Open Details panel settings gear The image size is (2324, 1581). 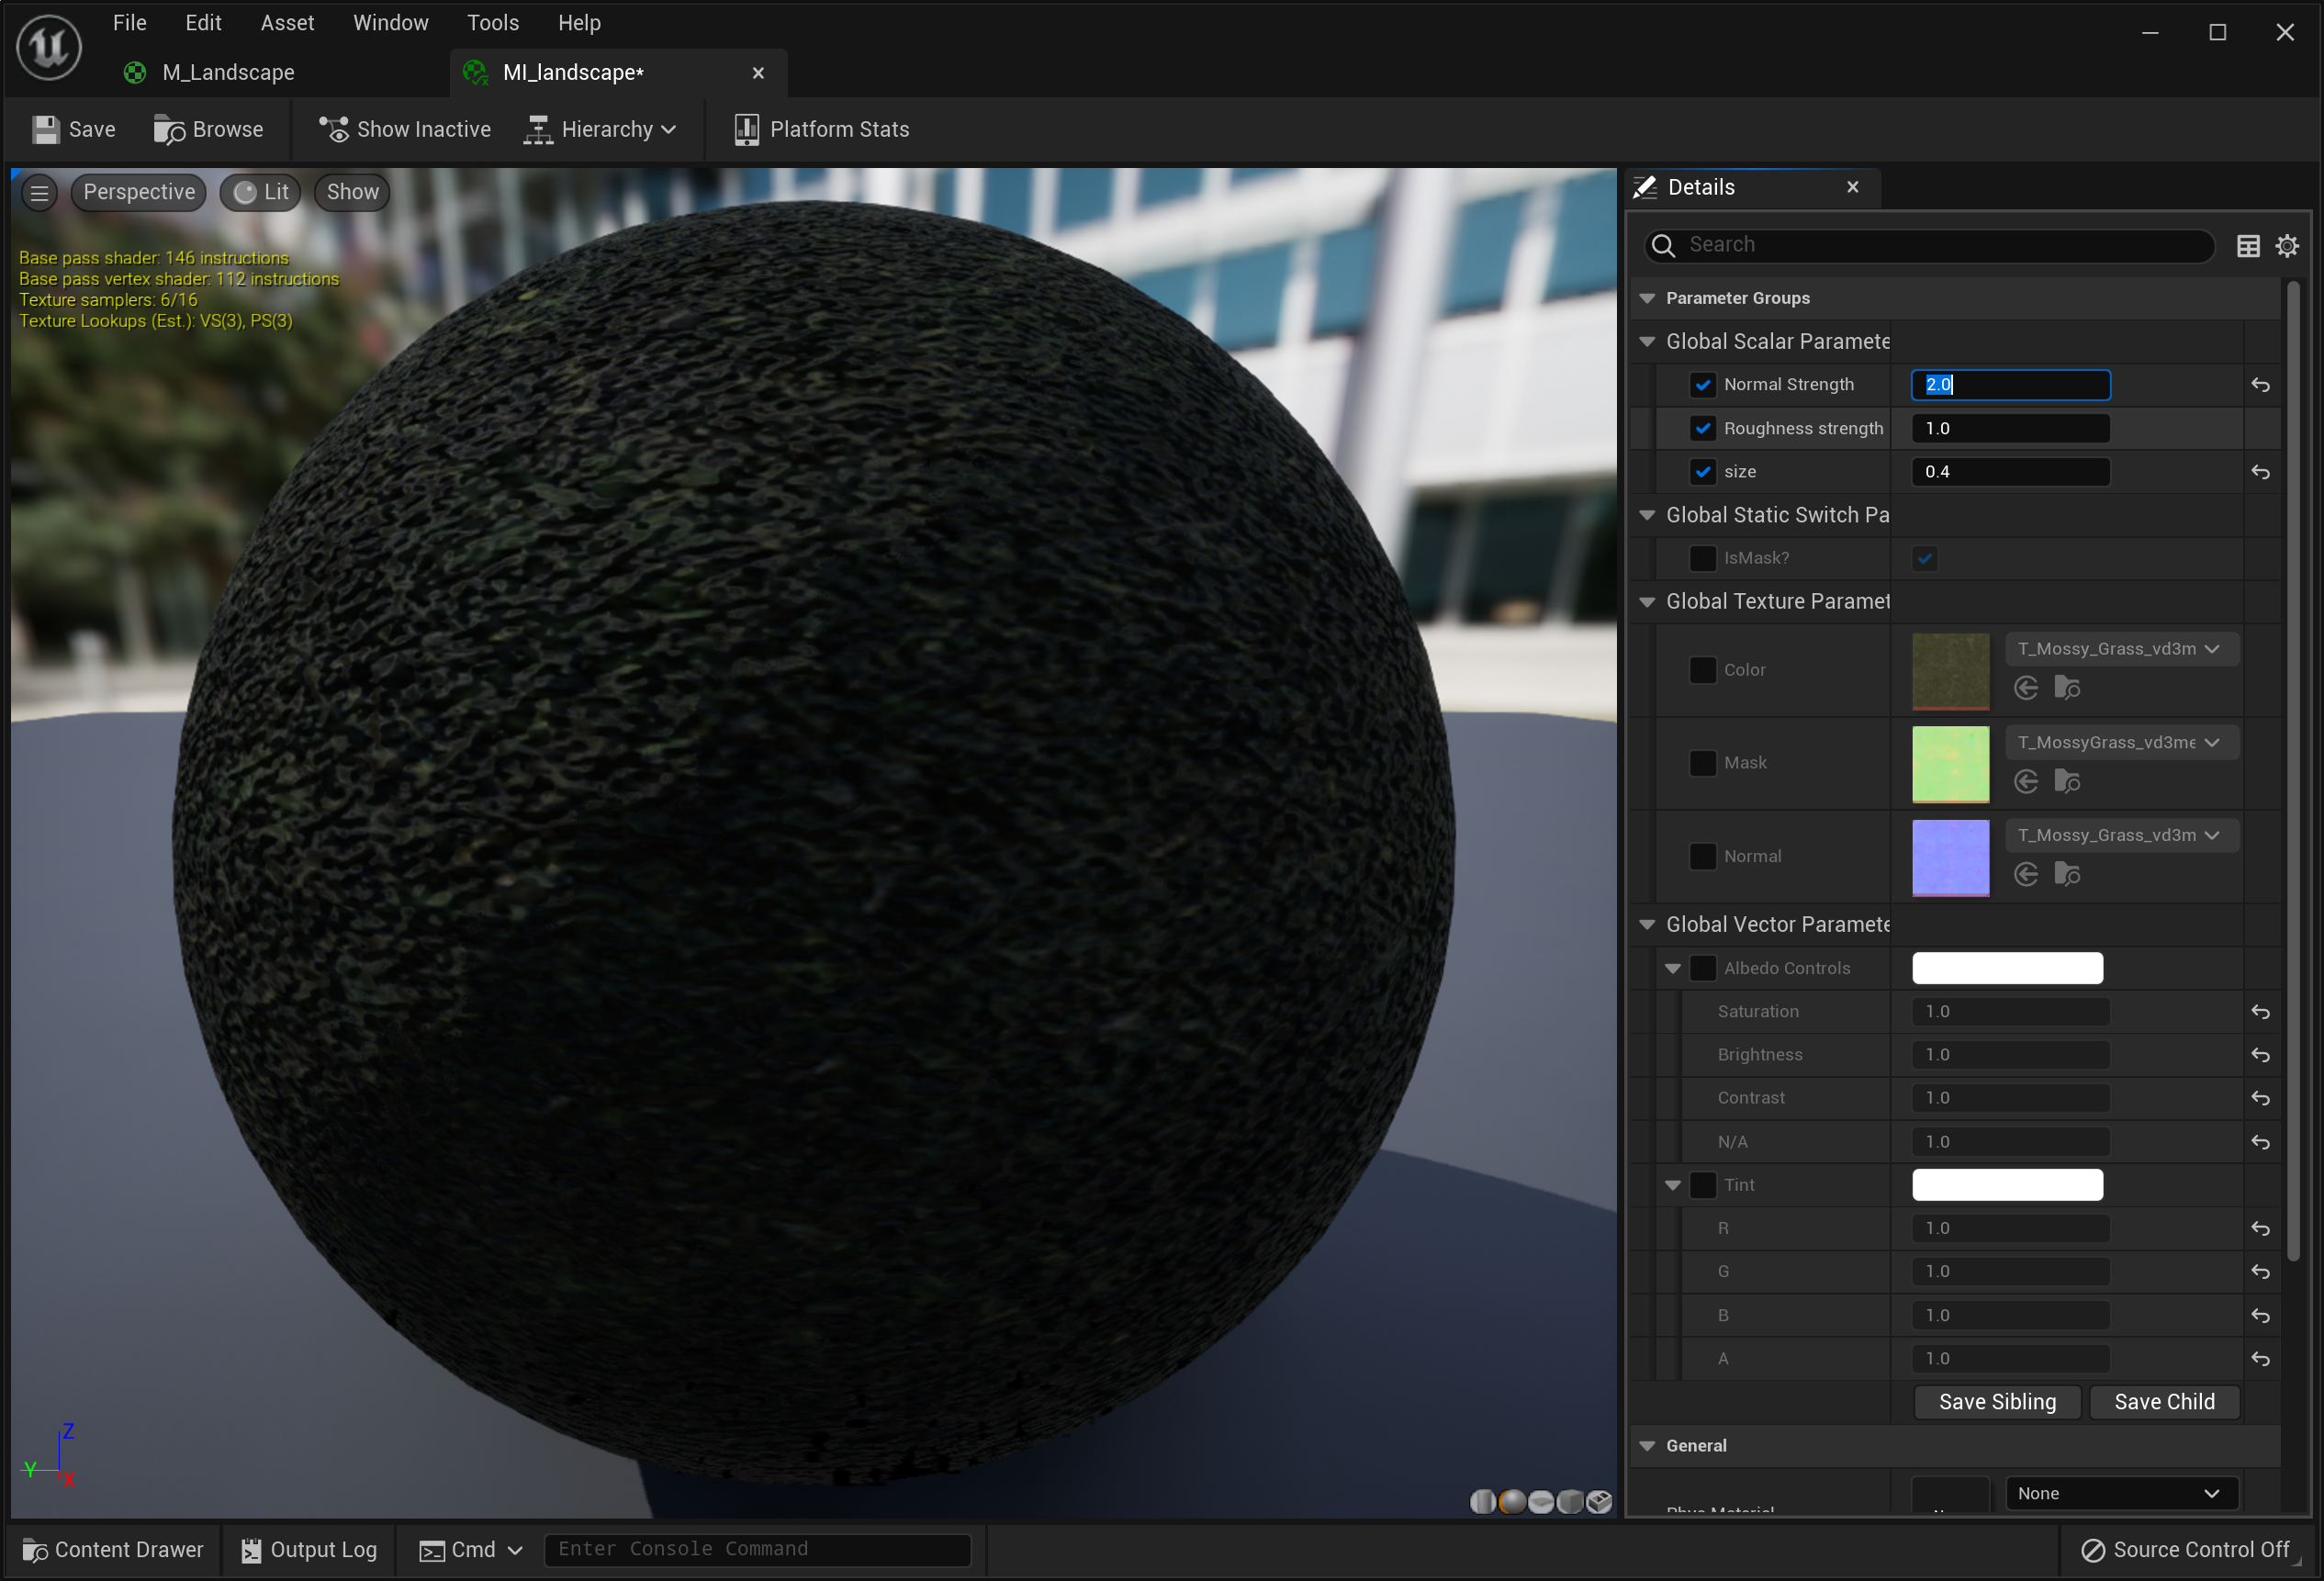click(x=2287, y=246)
